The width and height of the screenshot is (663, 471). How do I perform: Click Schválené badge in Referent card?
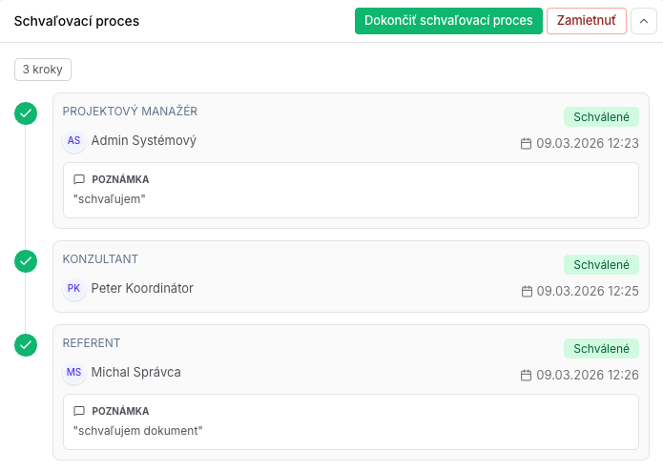[601, 349]
